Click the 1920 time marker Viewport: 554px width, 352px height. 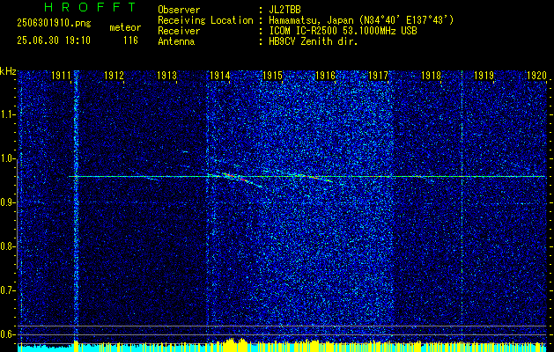click(536, 75)
